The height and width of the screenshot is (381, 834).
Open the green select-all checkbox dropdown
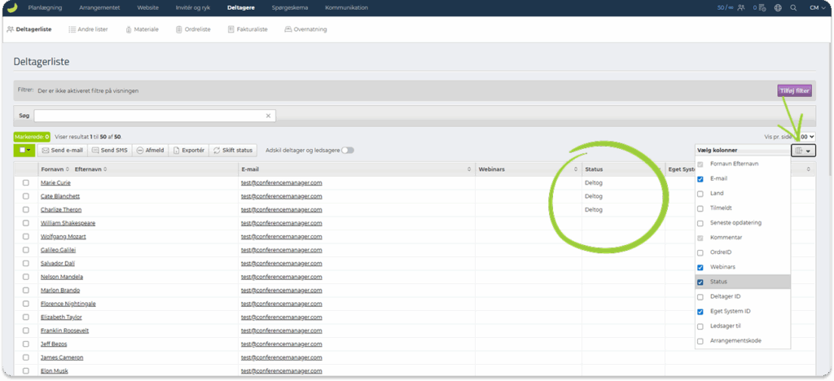click(25, 150)
